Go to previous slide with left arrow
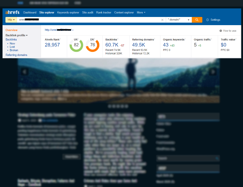The image size is (243, 187). point(23,72)
